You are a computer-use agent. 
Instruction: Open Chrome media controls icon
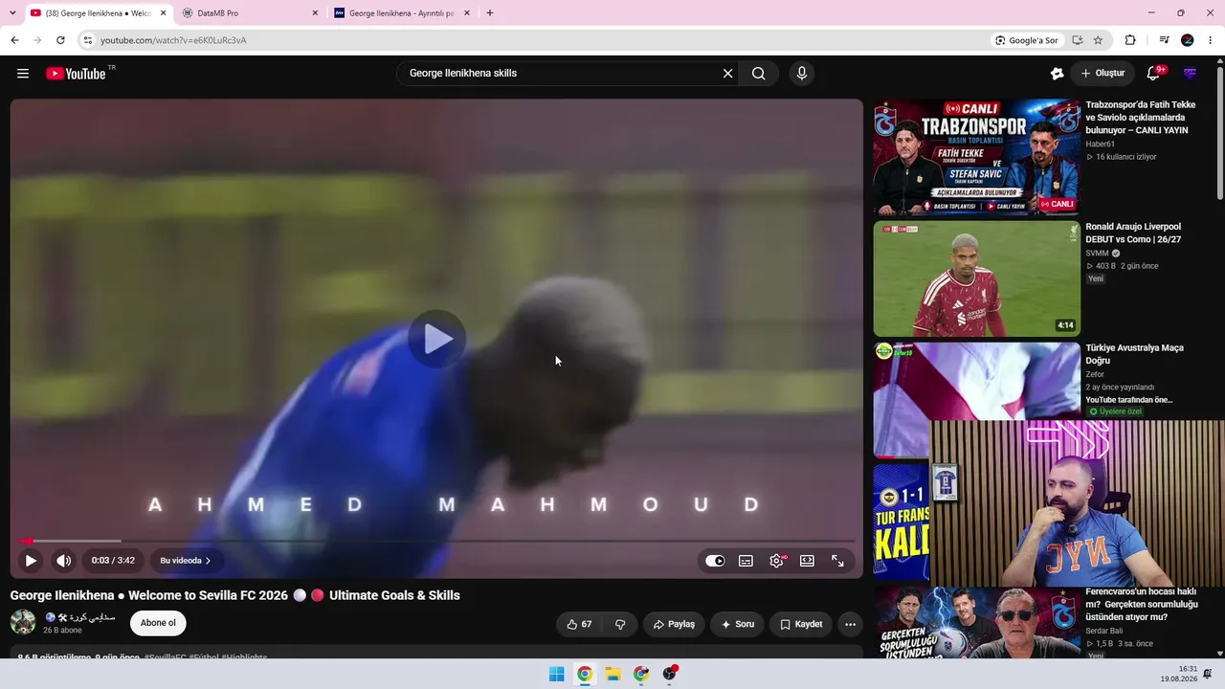(1164, 40)
